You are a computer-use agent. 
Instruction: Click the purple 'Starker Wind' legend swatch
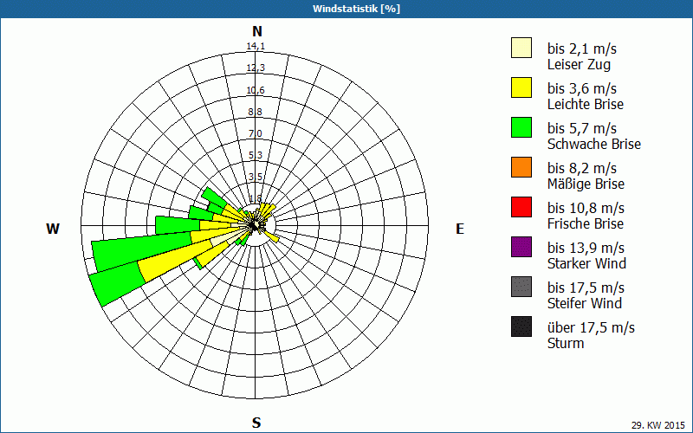tap(521, 247)
